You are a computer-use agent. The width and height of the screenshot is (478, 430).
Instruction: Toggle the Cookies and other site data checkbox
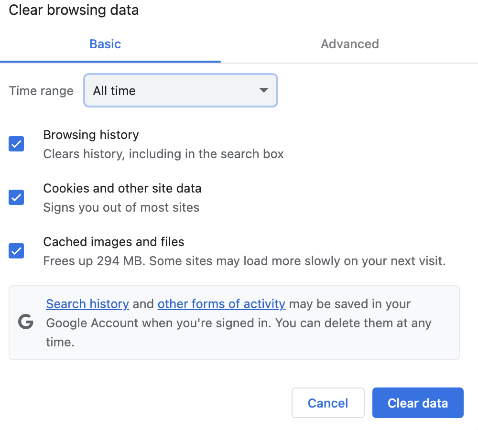(x=17, y=197)
